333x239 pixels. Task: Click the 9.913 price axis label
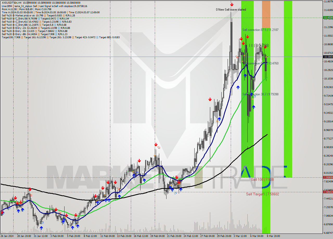[328, 87]
